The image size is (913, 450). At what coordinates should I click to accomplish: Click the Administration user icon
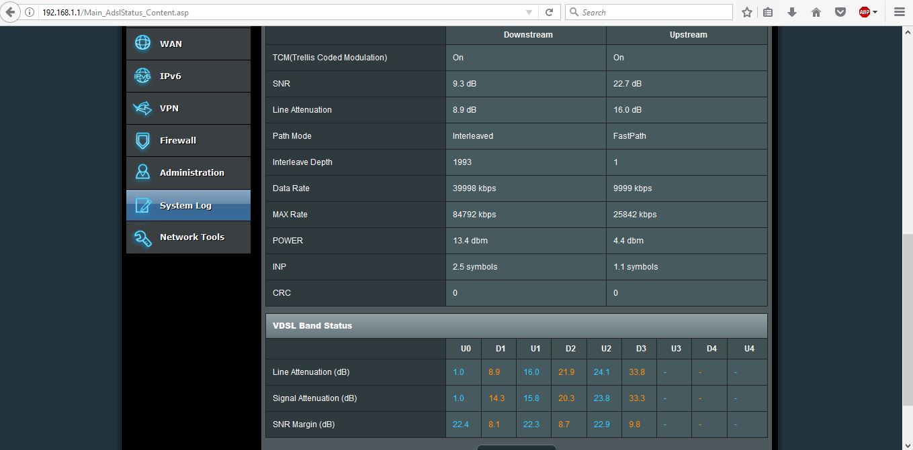142,172
